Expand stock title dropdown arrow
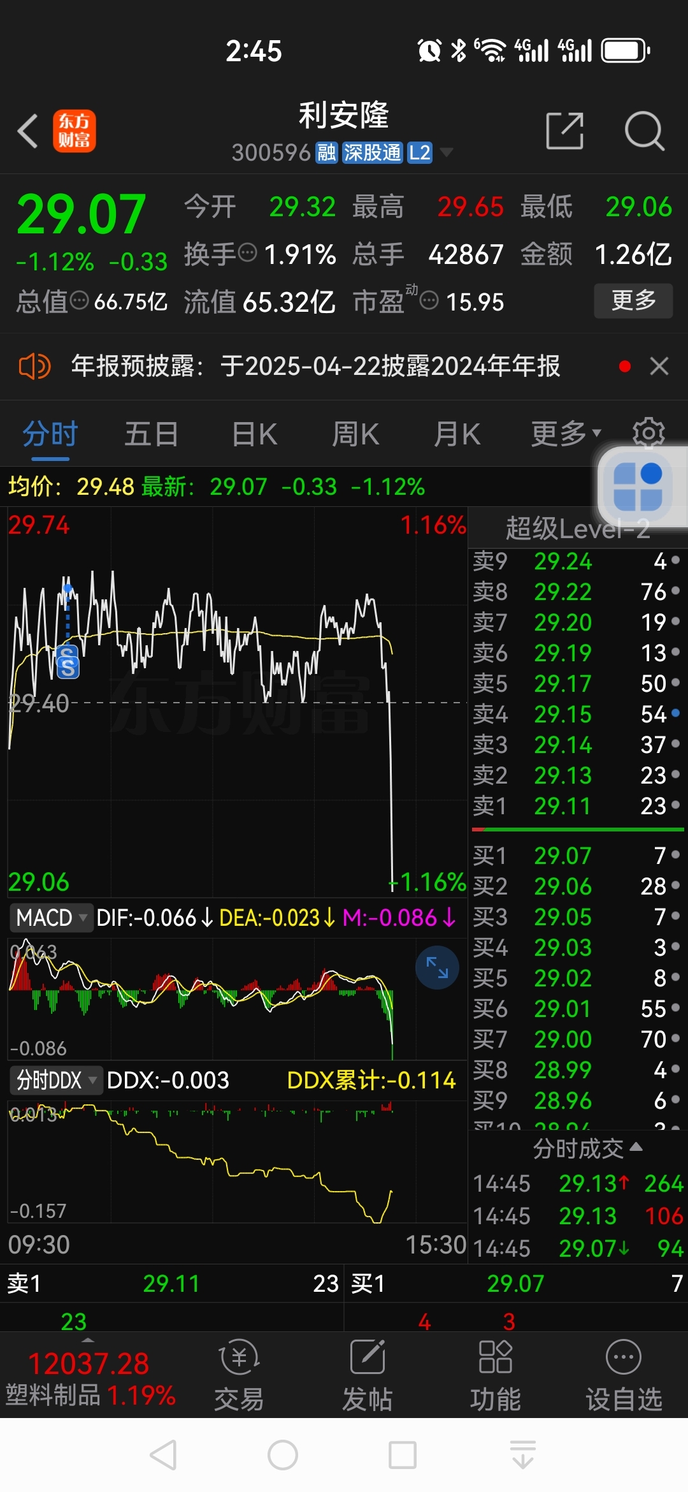The image size is (688, 1492). [x=447, y=152]
